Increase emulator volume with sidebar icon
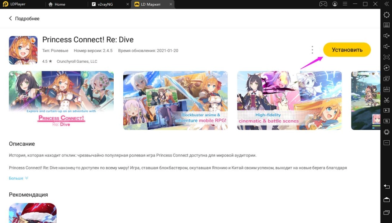392x223 pixels. coord(386,35)
